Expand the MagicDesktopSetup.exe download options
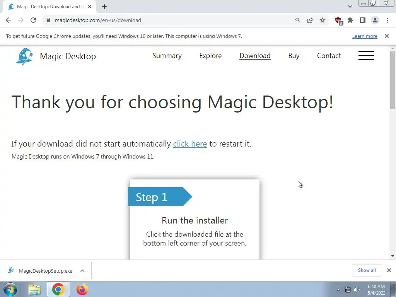The image size is (396, 297). (82, 271)
